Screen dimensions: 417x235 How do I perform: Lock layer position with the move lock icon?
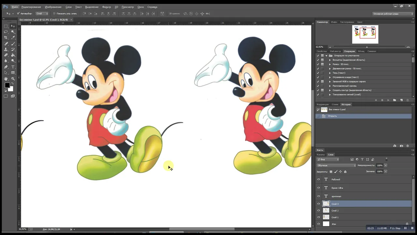[x=340, y=171]
